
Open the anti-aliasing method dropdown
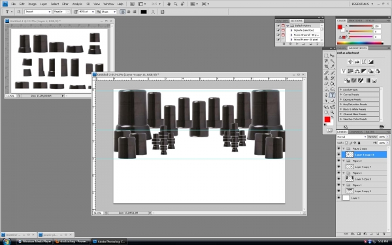pyautogui.click(x=108, y=12)
